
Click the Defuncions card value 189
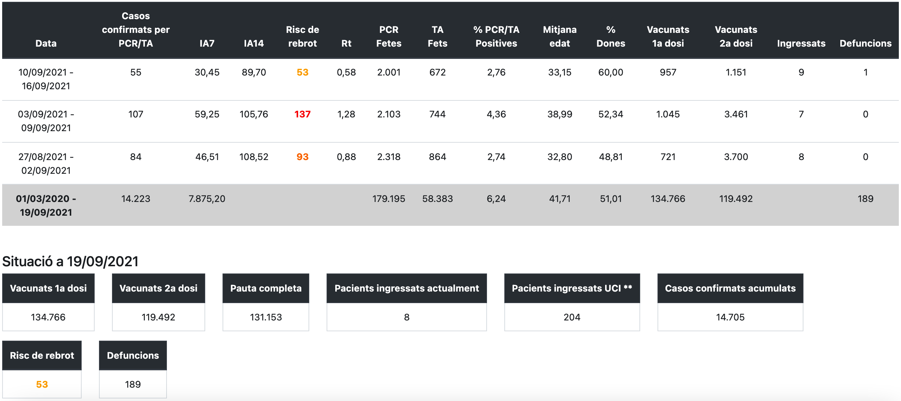[x=133, y=384]
